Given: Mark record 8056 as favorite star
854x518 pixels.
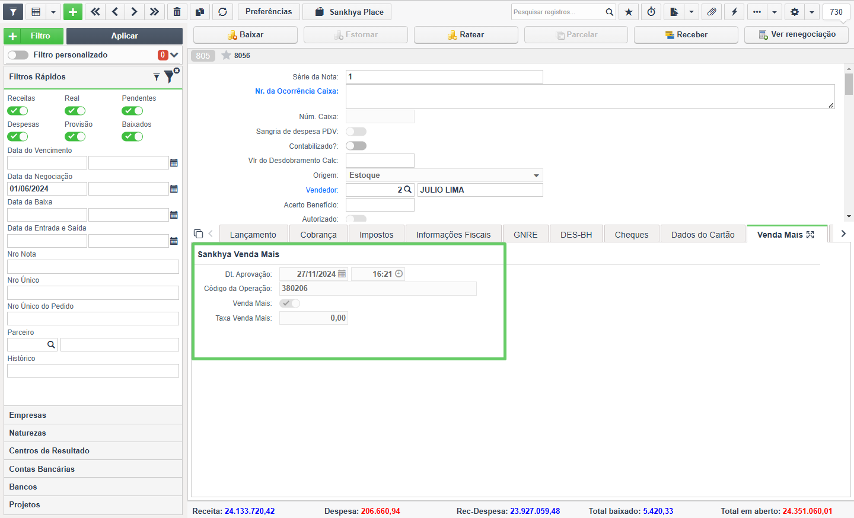Looking at the screenshot, I should (226, 55).
